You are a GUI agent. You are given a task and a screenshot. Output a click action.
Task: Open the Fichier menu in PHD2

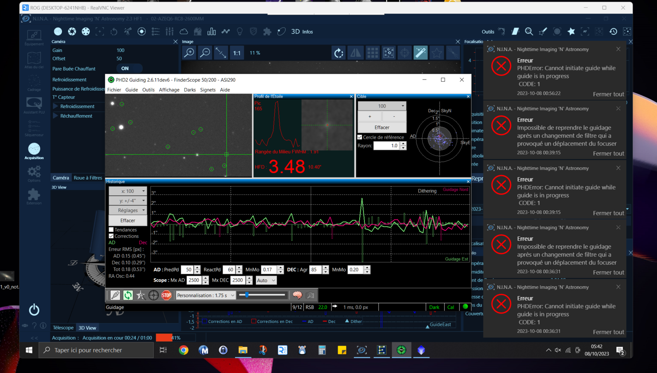(x=114, y=90)
